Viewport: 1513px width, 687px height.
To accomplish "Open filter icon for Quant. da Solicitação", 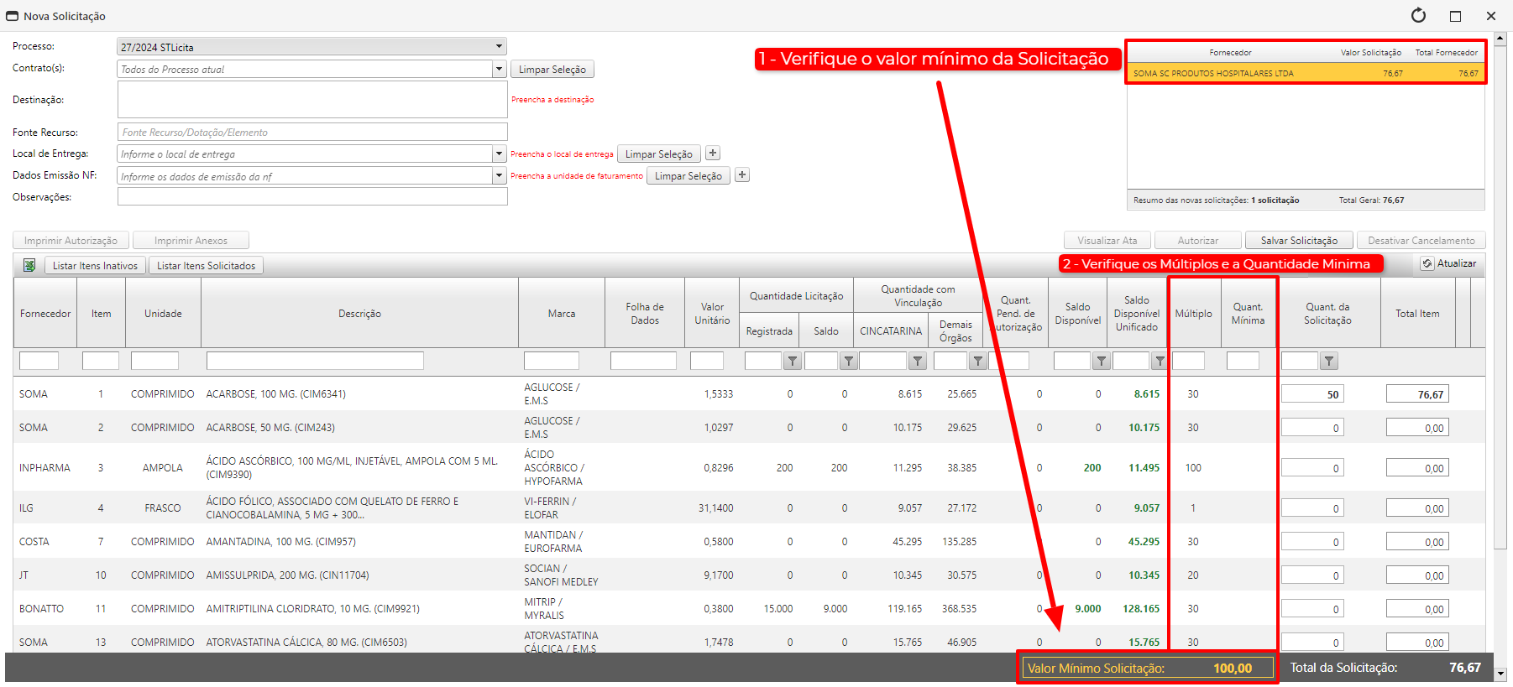I will coord(1328,362).
